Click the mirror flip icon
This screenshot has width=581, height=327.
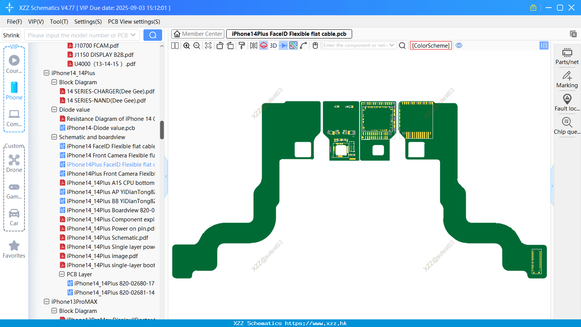(x=254, y=45)
